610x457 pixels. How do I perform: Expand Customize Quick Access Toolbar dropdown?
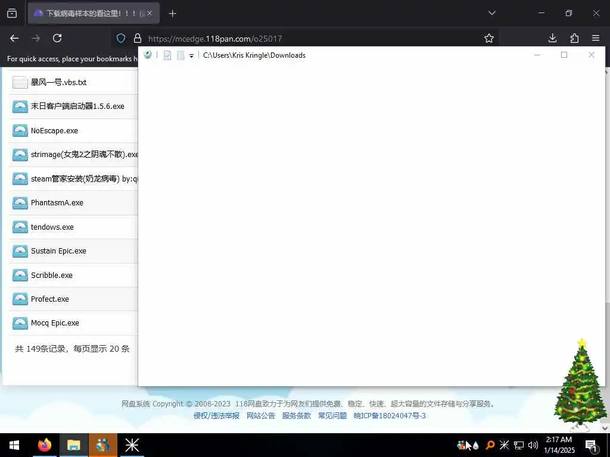click(191, 55)
